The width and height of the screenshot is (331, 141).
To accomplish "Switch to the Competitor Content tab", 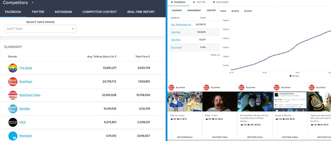I will pyautogui.click(x=99, y=12).
